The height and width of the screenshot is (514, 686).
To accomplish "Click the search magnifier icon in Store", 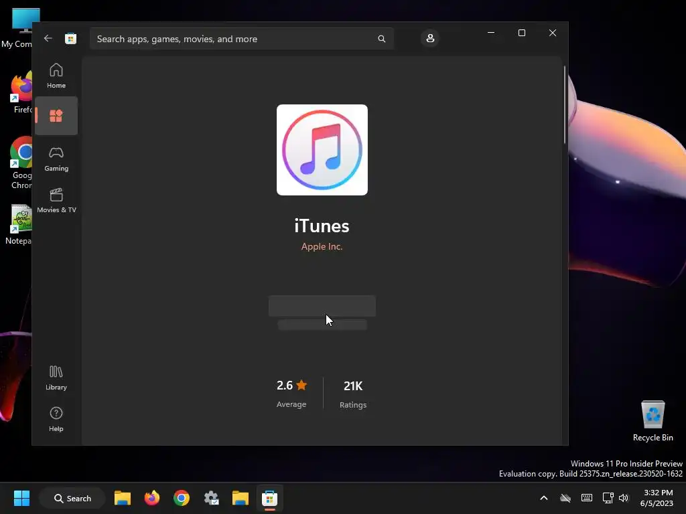I will [381, 39].
